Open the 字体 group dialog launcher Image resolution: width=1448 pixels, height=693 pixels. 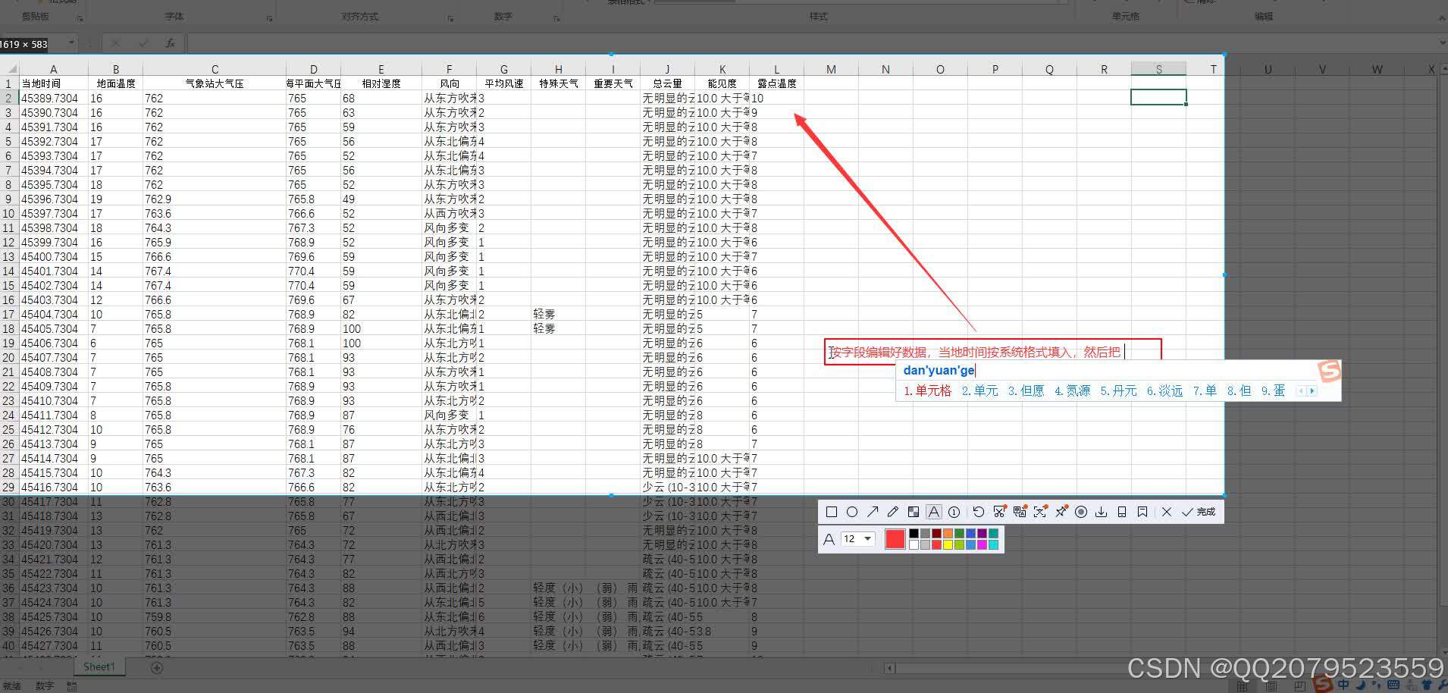pyautogui.click(x=269, y=17)
